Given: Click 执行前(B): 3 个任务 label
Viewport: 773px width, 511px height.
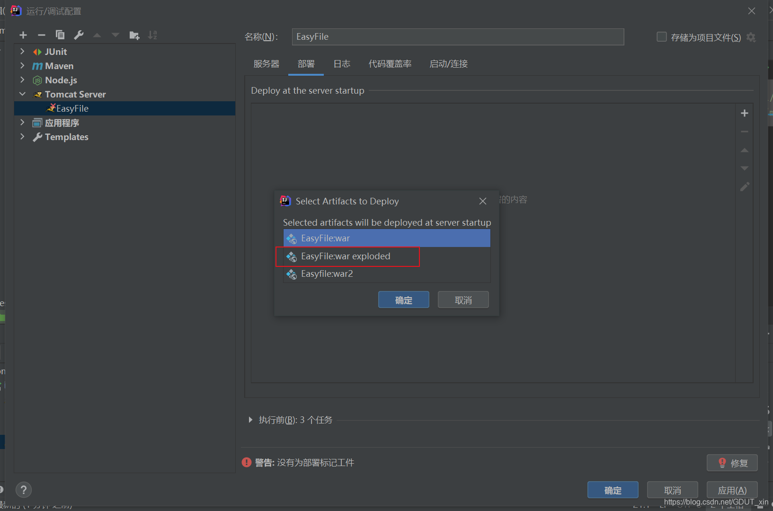Looking at the screenshot, I should (295, 420).
